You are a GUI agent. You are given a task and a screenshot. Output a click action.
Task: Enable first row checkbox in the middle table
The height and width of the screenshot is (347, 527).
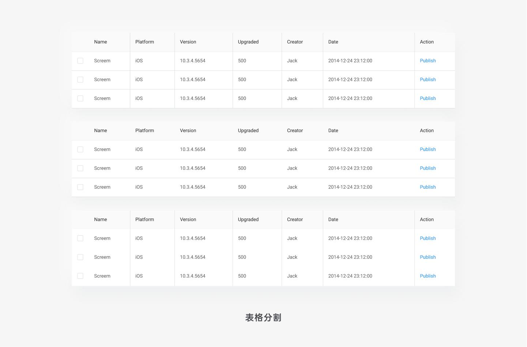point(80,150)
